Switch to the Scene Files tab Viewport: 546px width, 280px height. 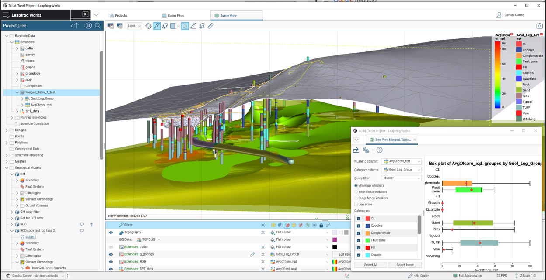(173, 15)
